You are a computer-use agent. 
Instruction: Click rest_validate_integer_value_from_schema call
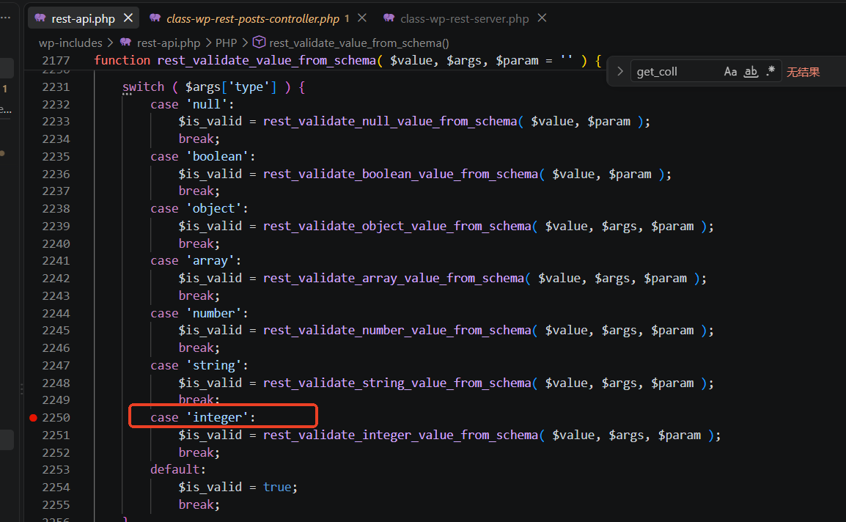(x=400, y=435)
